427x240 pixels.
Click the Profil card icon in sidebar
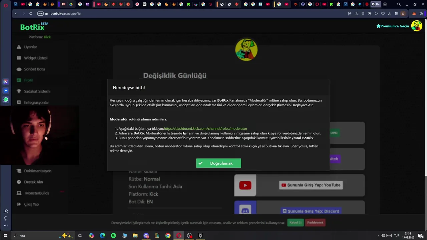[19, 80]
